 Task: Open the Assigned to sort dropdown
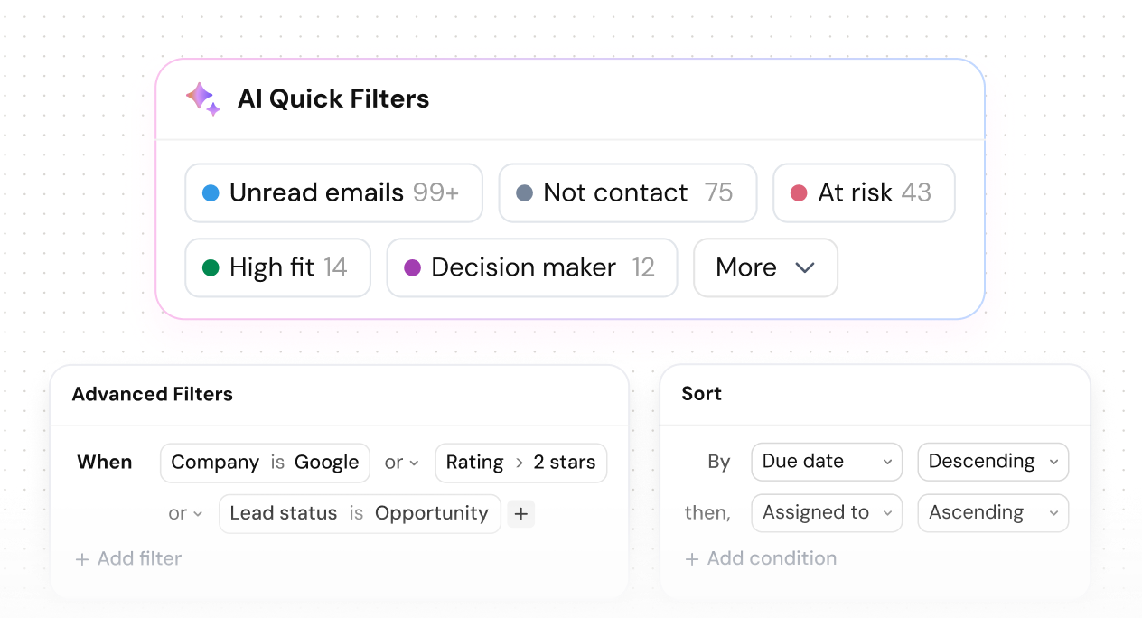tap(826, 513)
